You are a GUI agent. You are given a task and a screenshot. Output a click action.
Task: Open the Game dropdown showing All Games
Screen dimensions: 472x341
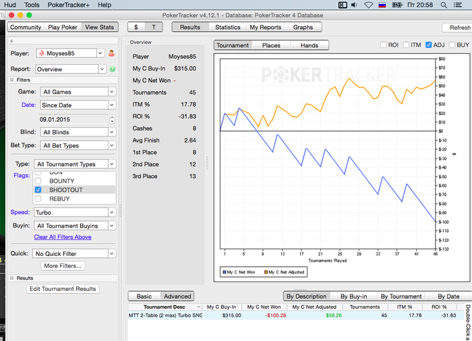78,92
